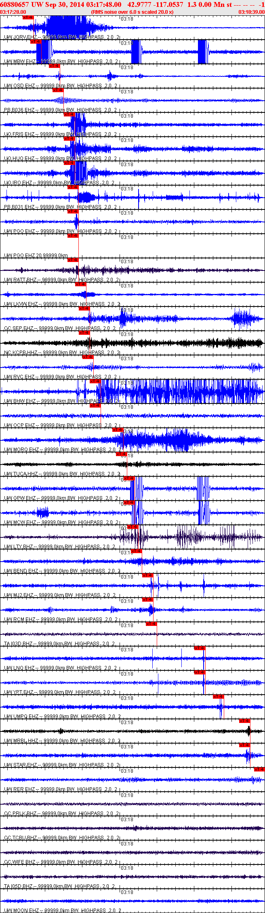Select the CC TCBU BHZ trace label

click(x=61, y=838)
